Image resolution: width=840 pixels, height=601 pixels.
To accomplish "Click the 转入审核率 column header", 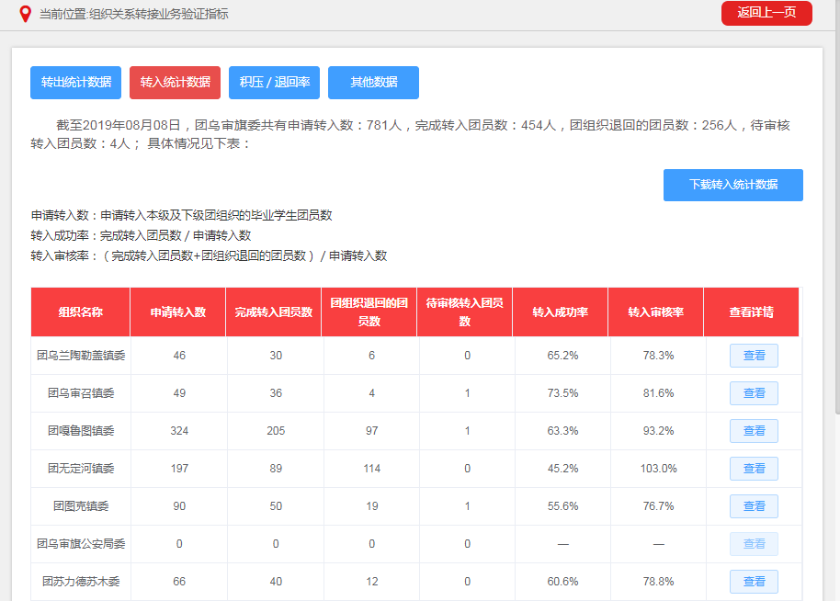I will (655, 312).
